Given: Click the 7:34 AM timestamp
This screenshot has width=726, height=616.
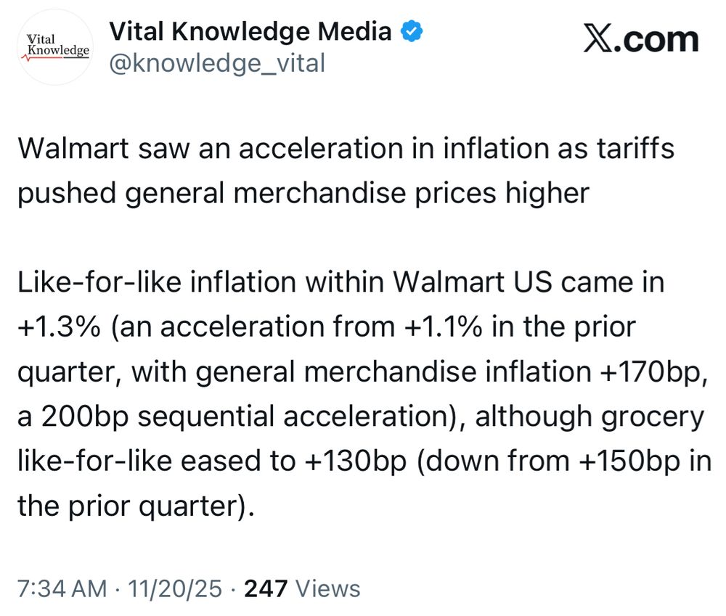Looking at the screenshot, I should (x=62, y=588).
